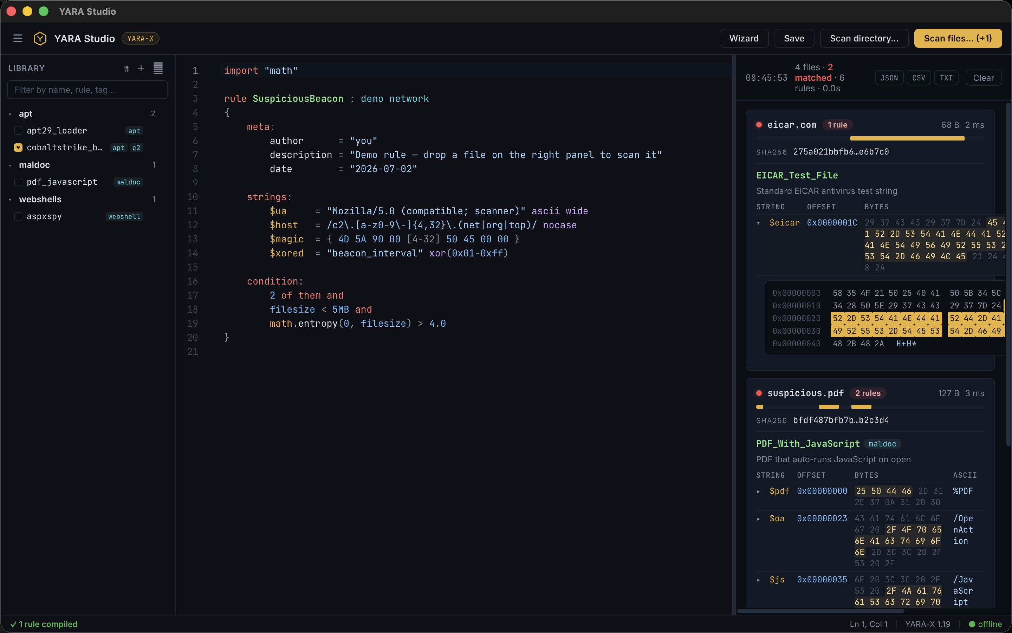Open the hamburger menu in the header
1012x633 pixels.
pyautogui.click(x=18, y=39)
